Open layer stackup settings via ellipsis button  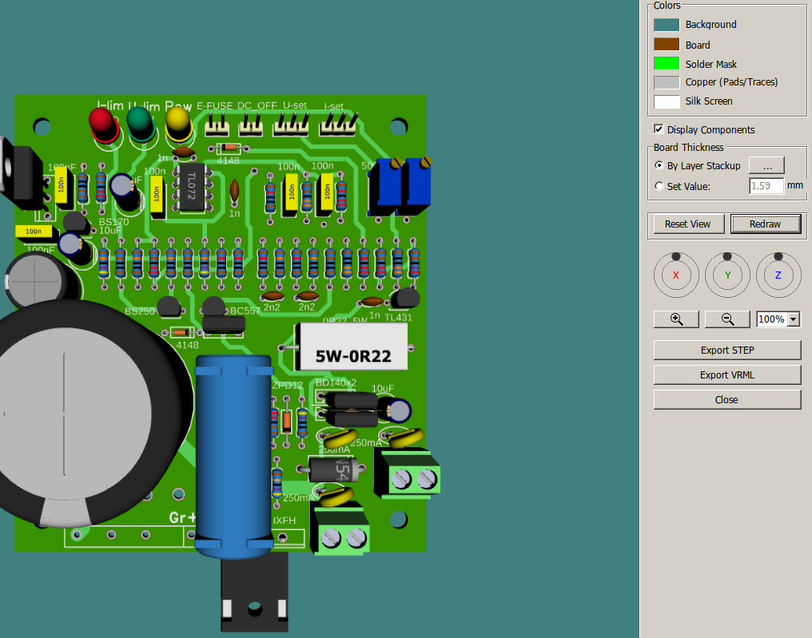pyautogui.click(x=766, y=166)
